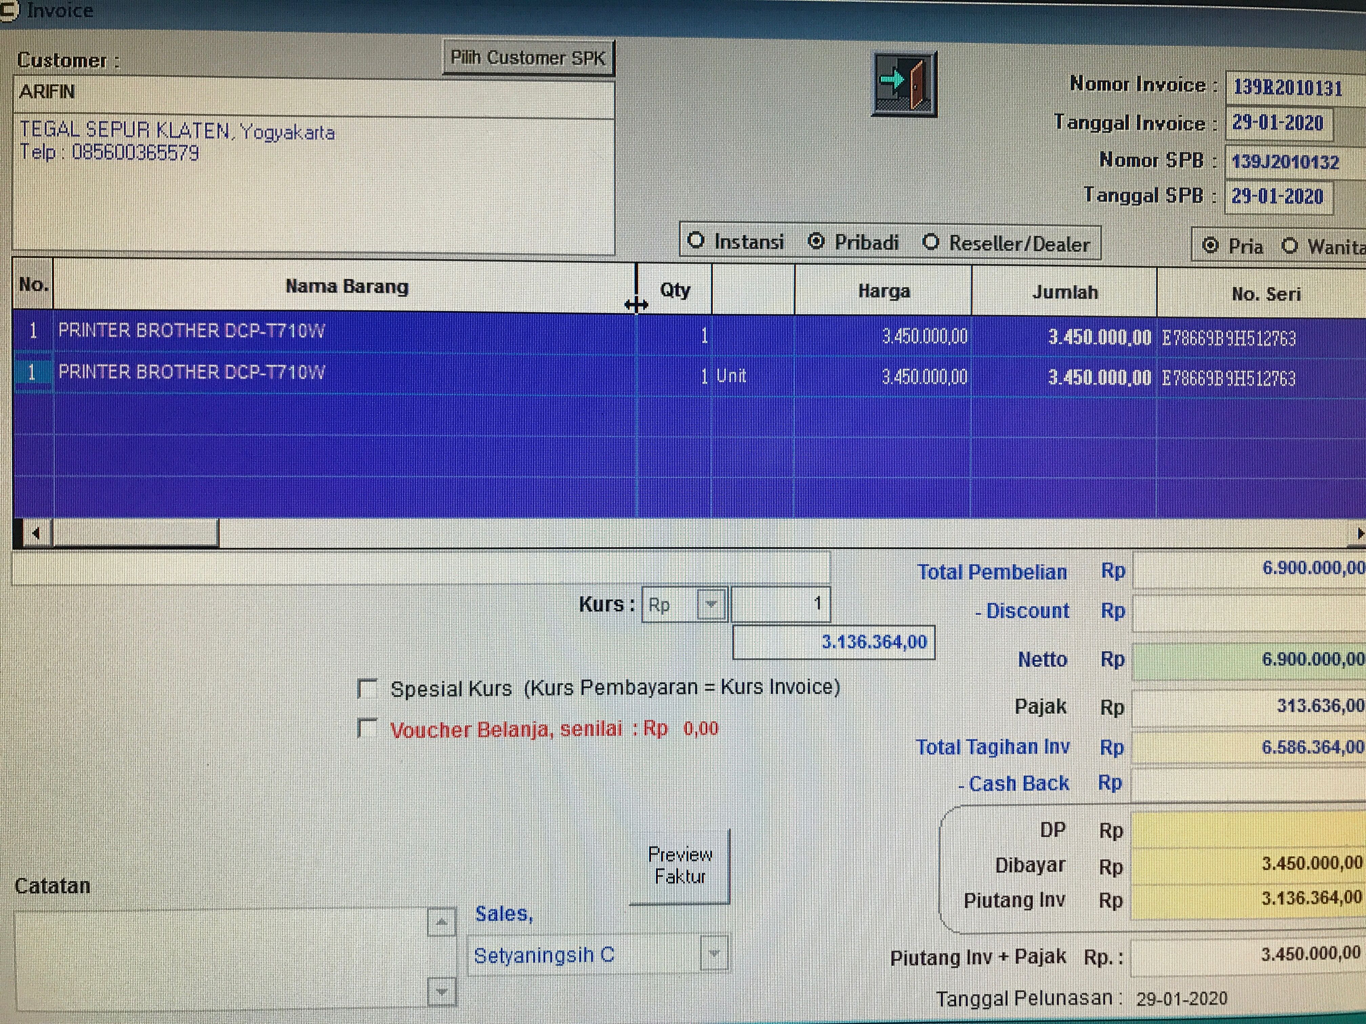Tick the Voucher Belanja checkbox
This screenshot has width=1366, height=1024.
[x=368, y=729]
